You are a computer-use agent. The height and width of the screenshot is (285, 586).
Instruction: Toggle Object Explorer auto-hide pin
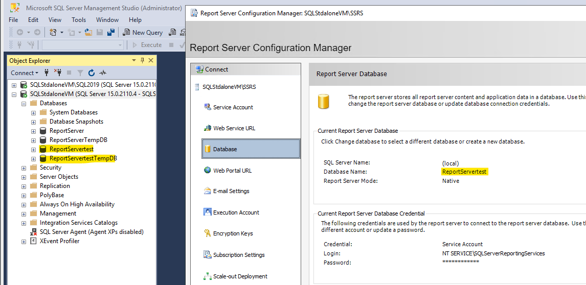(x=142, y=60)
